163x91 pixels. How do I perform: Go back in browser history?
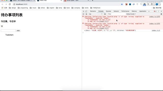click(x=3, y=4)
